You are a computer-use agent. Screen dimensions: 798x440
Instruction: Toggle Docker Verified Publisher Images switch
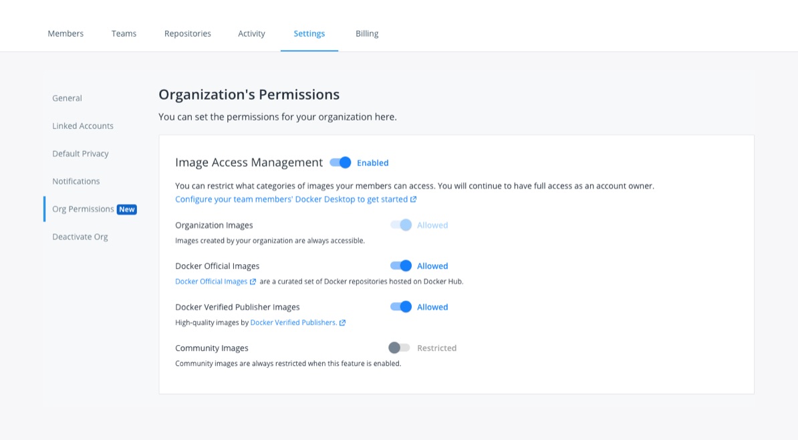point(400,307)
